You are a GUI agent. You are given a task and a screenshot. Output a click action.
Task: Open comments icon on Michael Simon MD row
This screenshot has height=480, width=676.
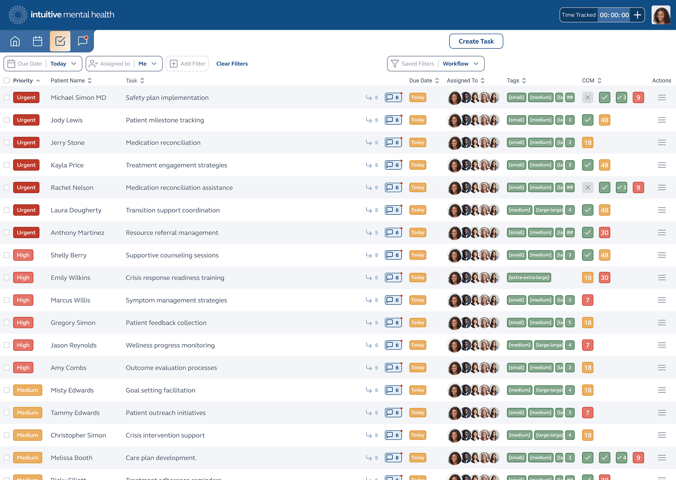[393, 97]
